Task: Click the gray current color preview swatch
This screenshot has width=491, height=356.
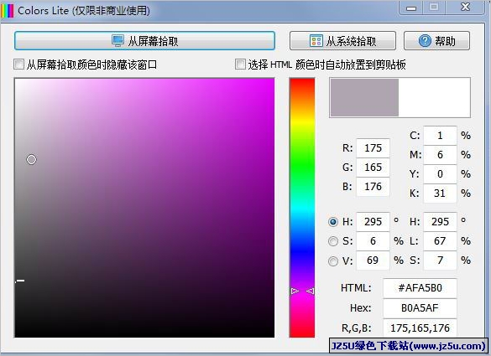Action: click(364, 97)
